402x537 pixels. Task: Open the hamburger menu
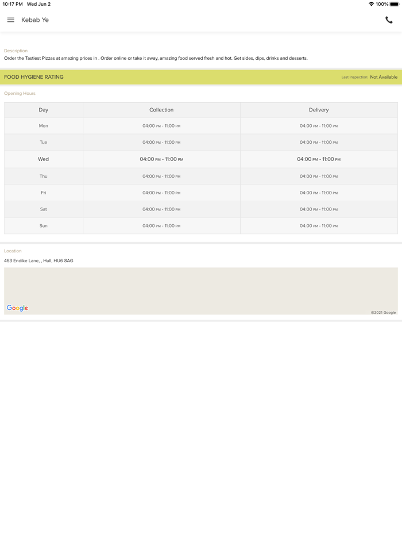pos(10,20)
